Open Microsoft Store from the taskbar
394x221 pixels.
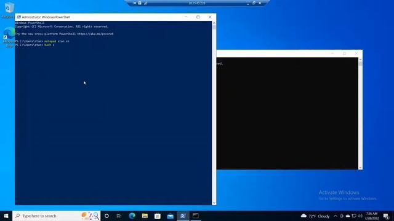[158, 215]
